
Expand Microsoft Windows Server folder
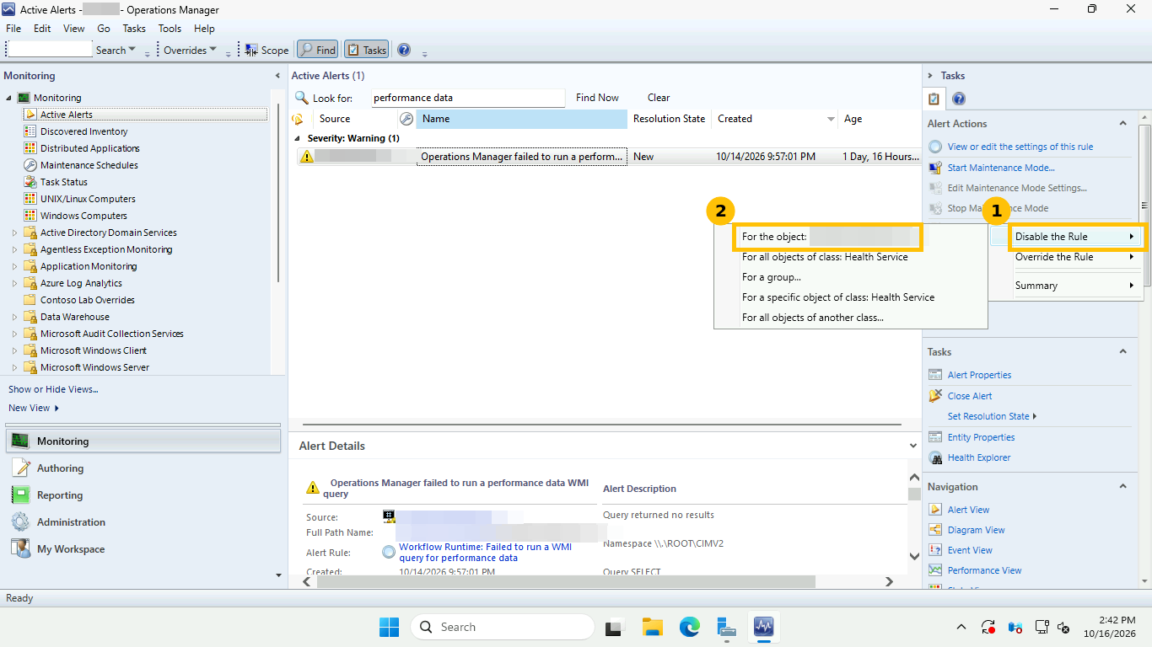pyautogui.click(x=14, y=367)
